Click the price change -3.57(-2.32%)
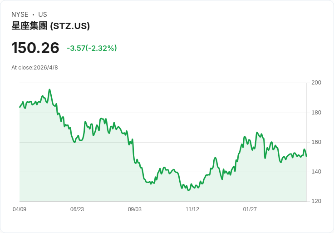Screen dimensions: 334x233 pos(92,48)
